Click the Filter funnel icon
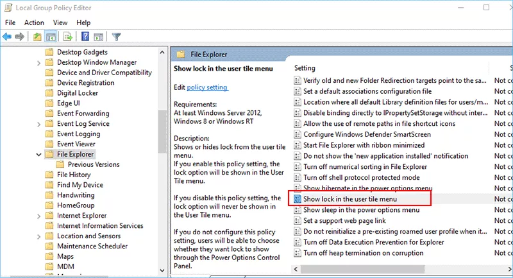Screen dimensions: 513x278 (x=116, y=37)
